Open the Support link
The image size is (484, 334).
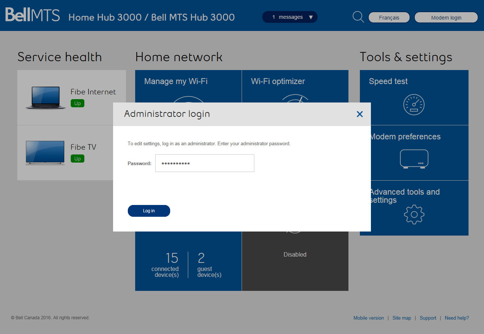click(x=428, y=318)
